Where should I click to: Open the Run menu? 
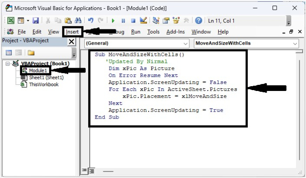click(136, 32)
